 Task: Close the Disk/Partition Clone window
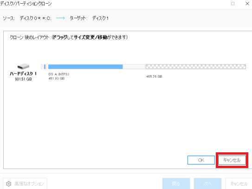coord(247,4)
